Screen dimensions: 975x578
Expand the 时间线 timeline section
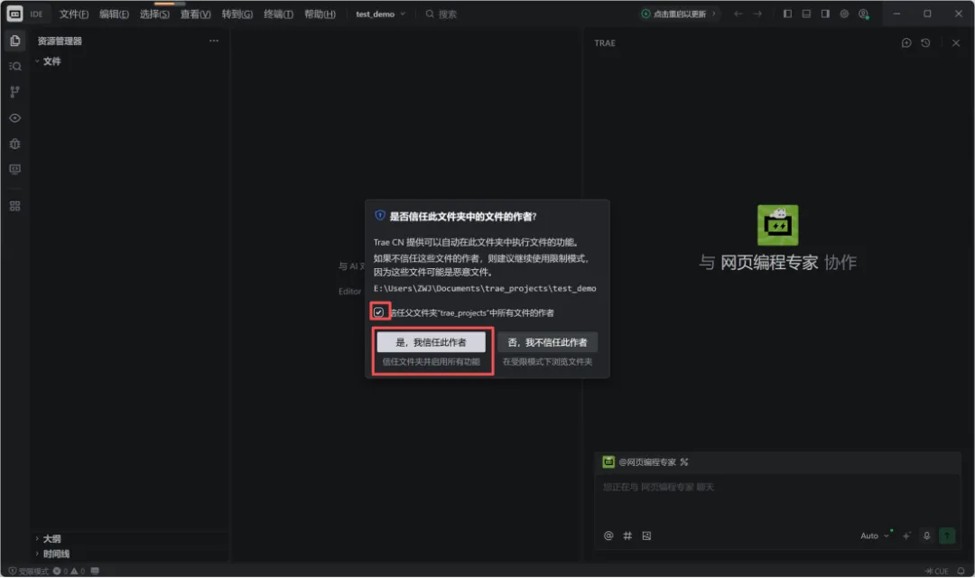click(52, 554)
